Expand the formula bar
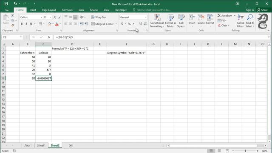 pyautogui.click(x=269, y=37)
